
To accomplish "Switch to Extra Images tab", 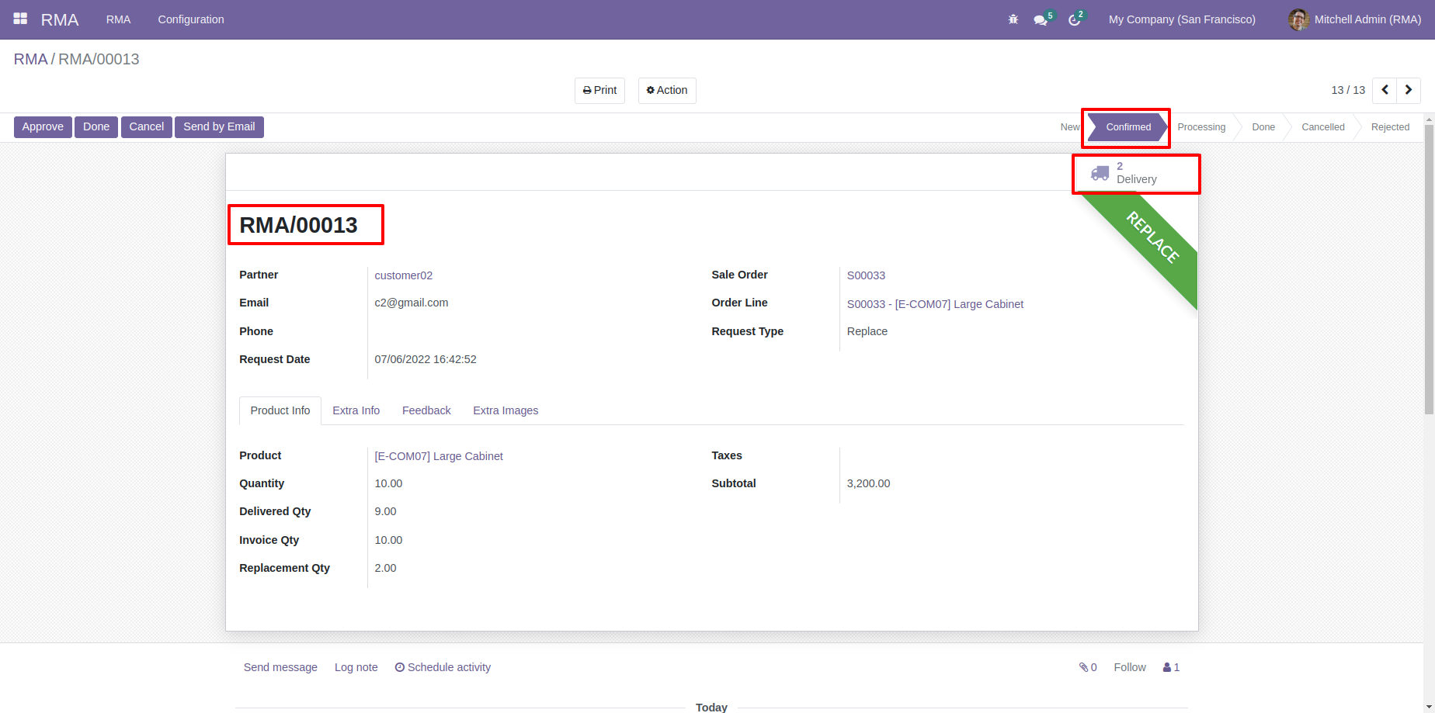I will coord(506,410).
